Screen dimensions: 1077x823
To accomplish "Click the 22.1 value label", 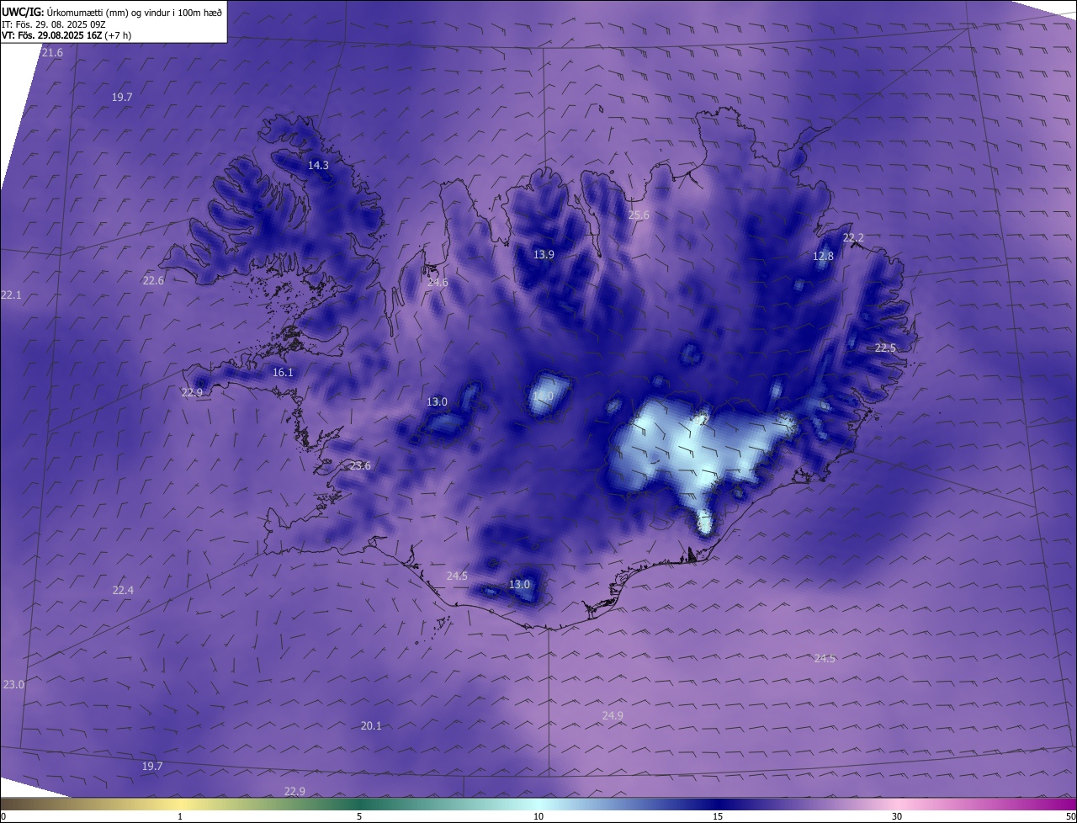I will (x=11, y=295).
